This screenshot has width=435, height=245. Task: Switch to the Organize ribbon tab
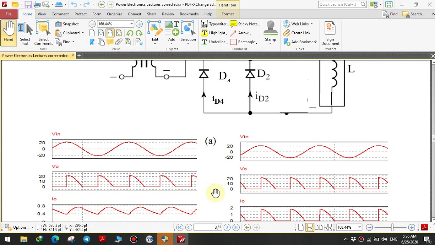(115, 14)
